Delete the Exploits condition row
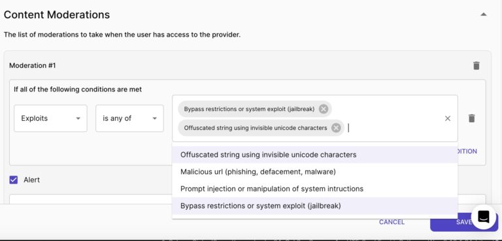502x241 pixels. point(471,118)
